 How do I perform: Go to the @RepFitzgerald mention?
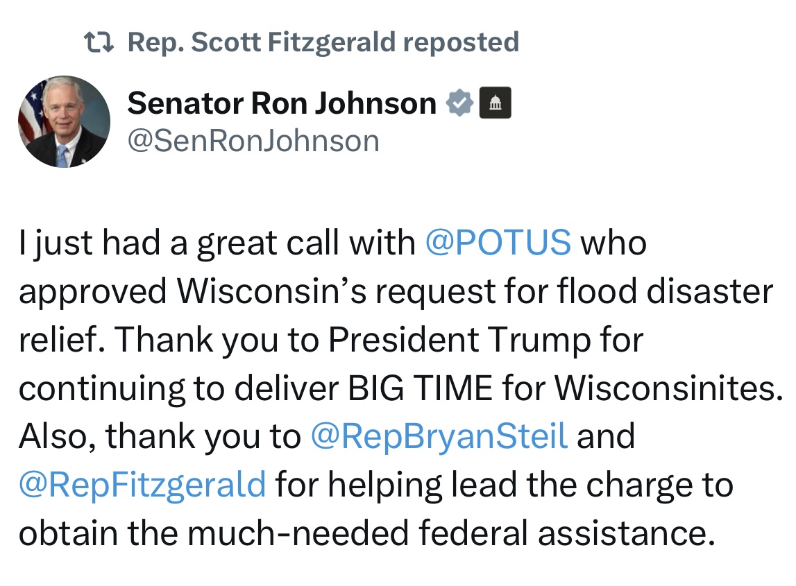142,485
